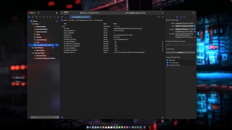Image resolution: width=232 pixels, height=130 pixels.
Task: Open the Report navigator
Action: point(58,17)
